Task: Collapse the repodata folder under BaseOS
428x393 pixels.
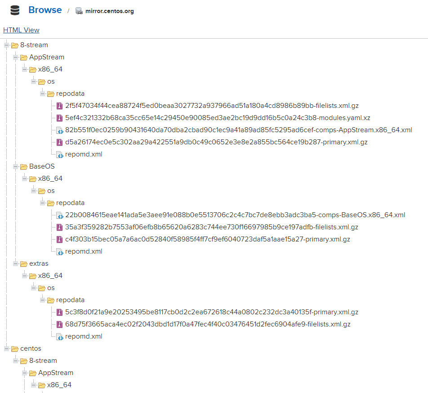Action: pos(43,203)
